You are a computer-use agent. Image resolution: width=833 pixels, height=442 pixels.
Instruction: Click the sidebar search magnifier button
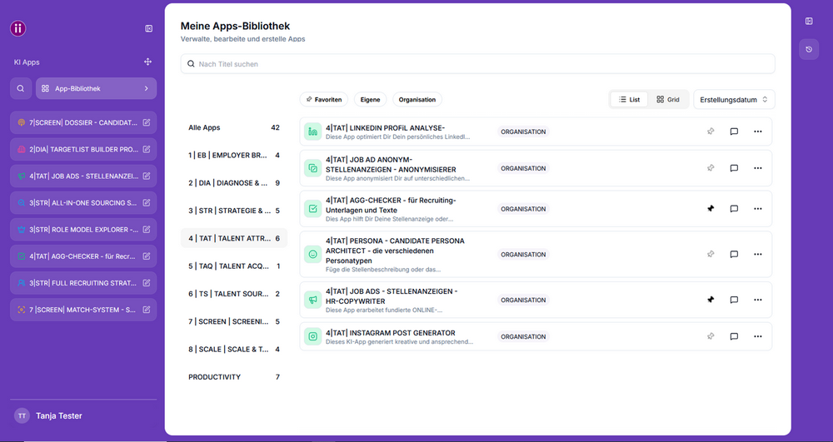coord(21,88)
